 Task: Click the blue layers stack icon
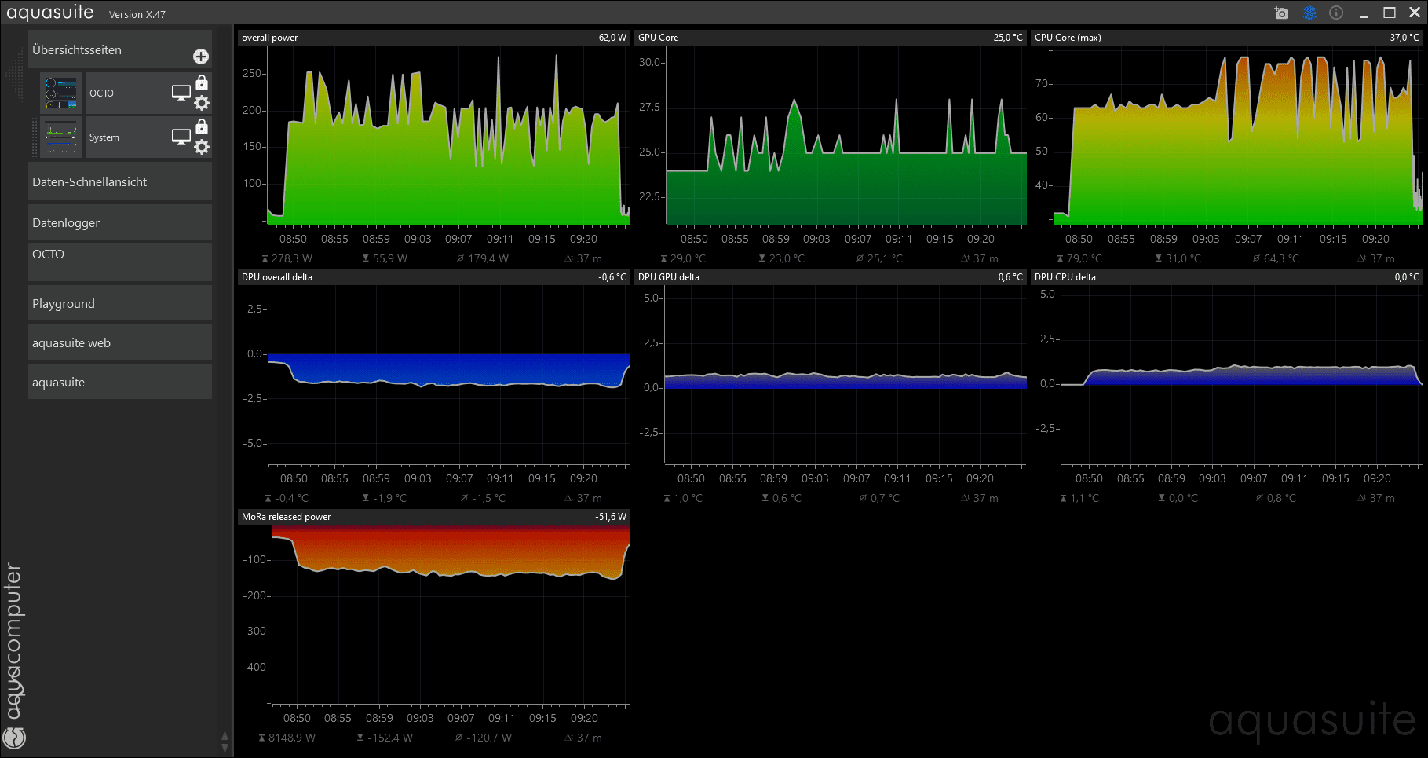click(x=1309, y=13)
